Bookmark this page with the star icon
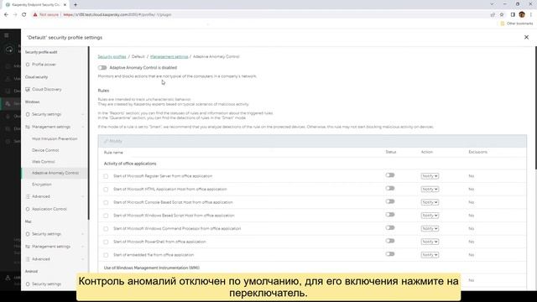Image resolution: width=537 pixels, height=302 pixels. pos(502,15)
